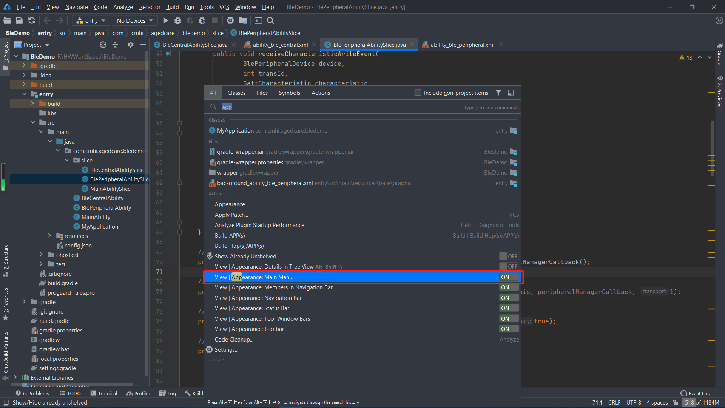Click the '... more' link
The height and width of the screenshot is (408, 725).
216,360
